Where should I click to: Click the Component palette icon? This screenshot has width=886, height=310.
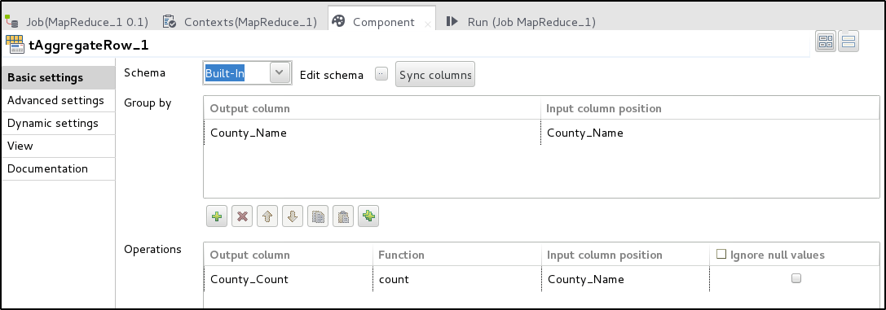pyautogui.click(x=338, y=21)
